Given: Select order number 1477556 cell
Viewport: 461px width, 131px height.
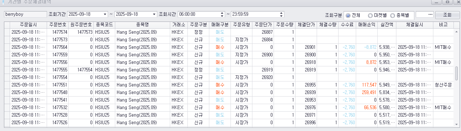Looking at the screenshot, I should click(57, 62).
